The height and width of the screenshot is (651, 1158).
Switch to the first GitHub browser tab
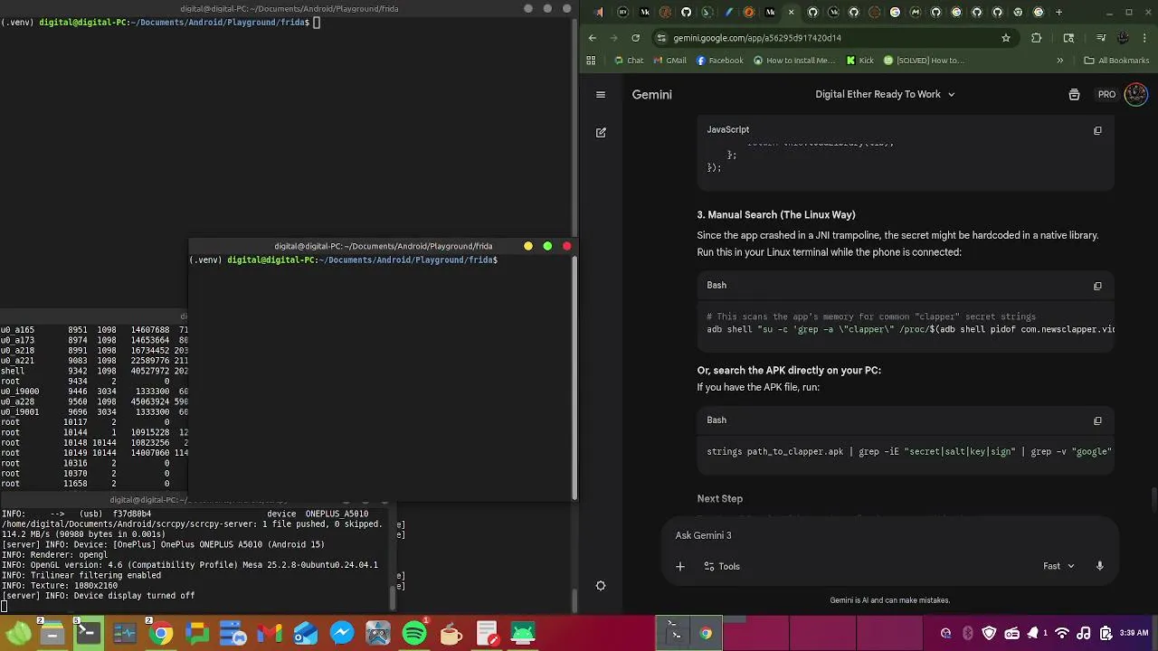coord(686,13)
